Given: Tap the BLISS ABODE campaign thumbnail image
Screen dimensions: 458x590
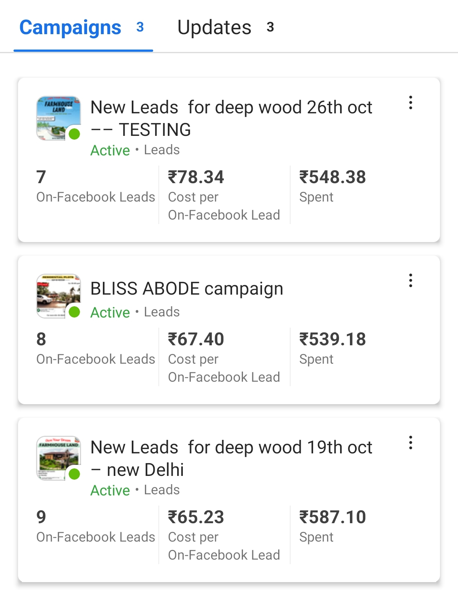Looking at the screenshot, I should [x=58, y=296].
